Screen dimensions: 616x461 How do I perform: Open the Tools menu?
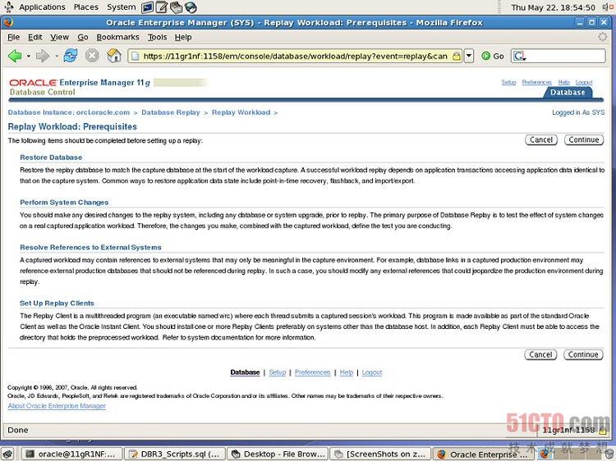[x=157, y=37]
